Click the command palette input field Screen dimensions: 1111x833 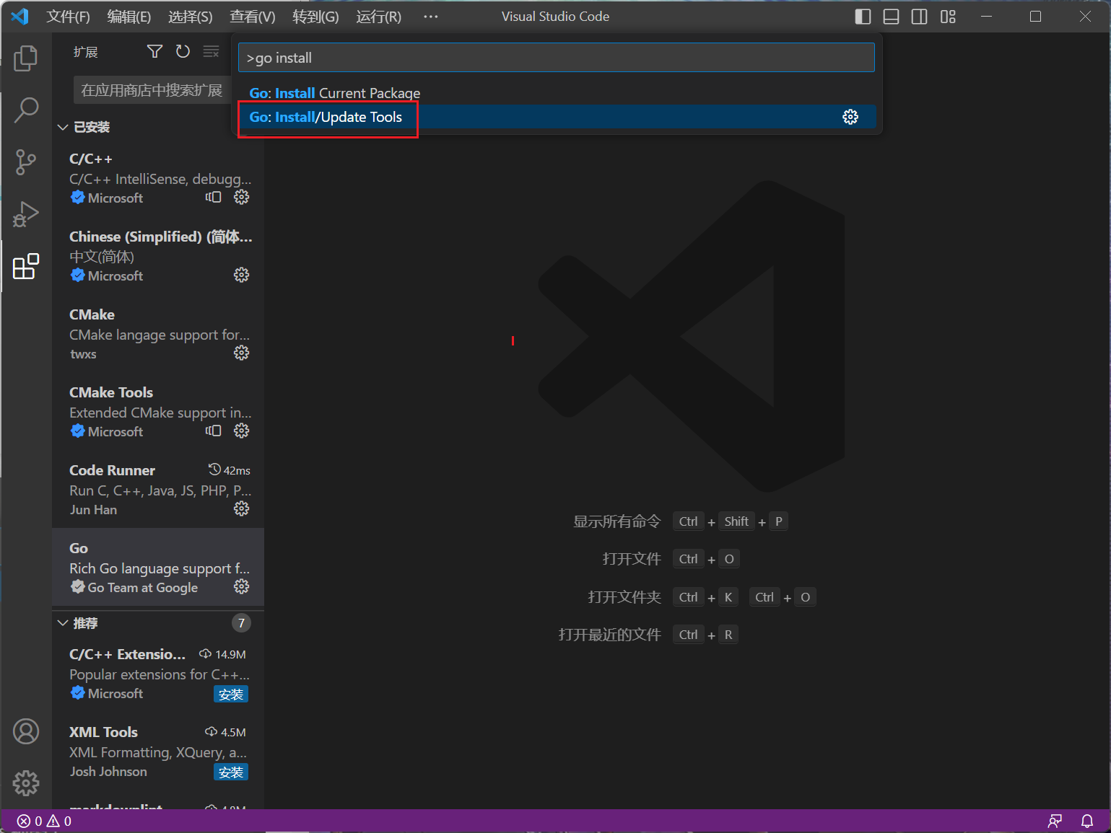click(x=557, y=58)
